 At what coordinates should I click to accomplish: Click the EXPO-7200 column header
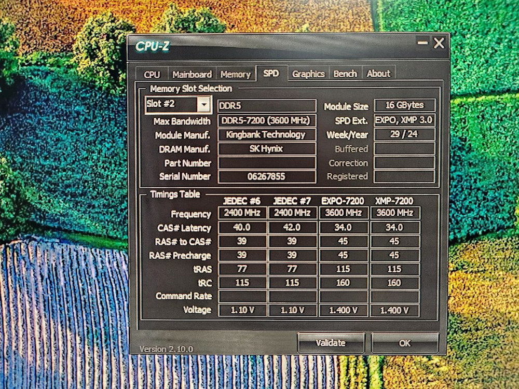tap(343, 201)
